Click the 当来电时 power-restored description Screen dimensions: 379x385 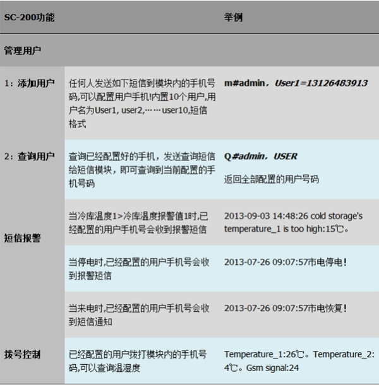(141, 314)
